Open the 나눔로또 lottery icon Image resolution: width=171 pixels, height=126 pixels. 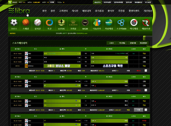[x=97, y=24]
